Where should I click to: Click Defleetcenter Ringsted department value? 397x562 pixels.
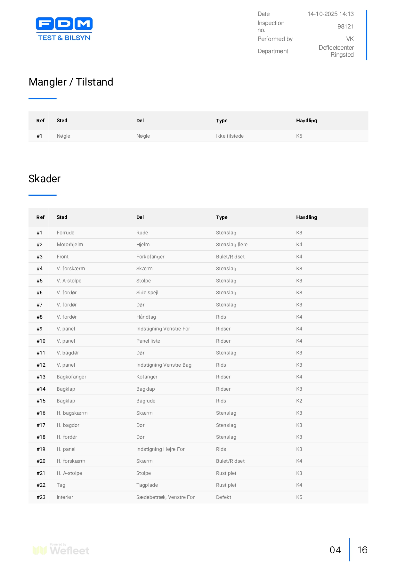tap(336, 51)
